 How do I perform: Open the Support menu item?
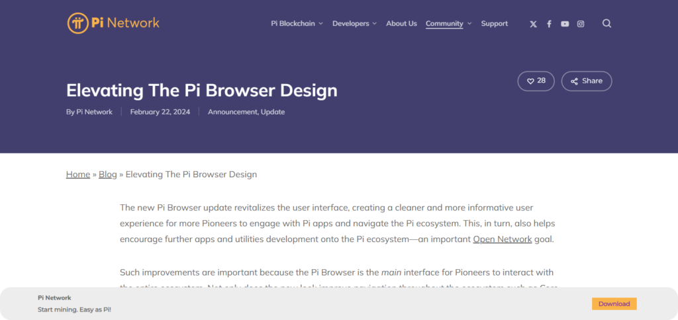tap(494, 23)
